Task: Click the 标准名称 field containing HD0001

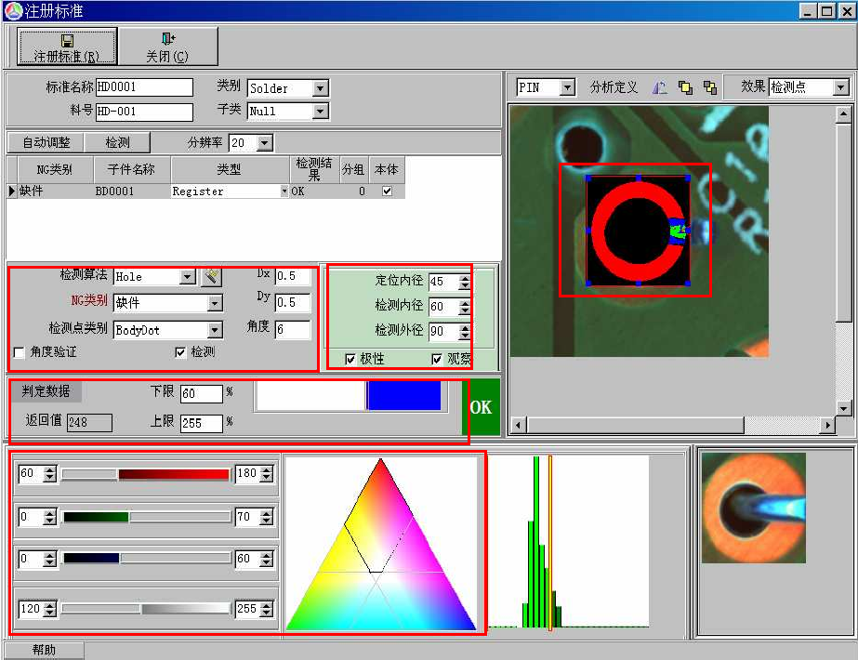Action: (x=144, y=87)
